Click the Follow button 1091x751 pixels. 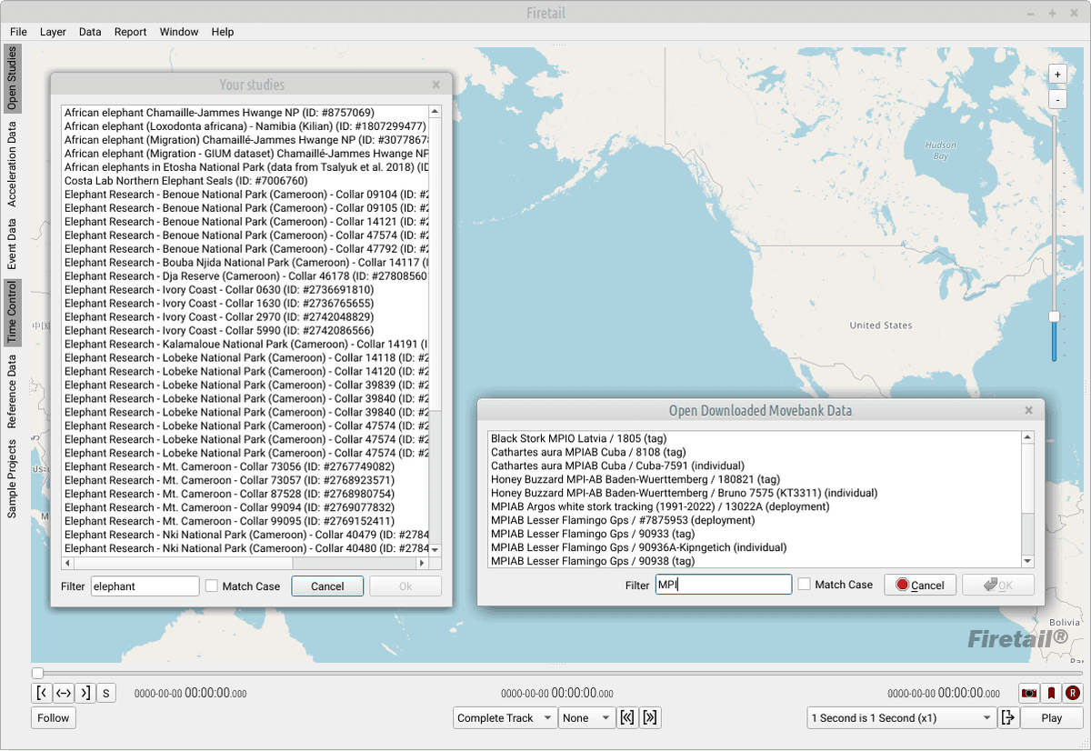pos(54,717)
